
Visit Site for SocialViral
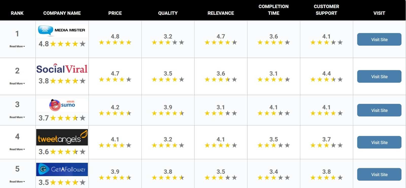(379, 77)
